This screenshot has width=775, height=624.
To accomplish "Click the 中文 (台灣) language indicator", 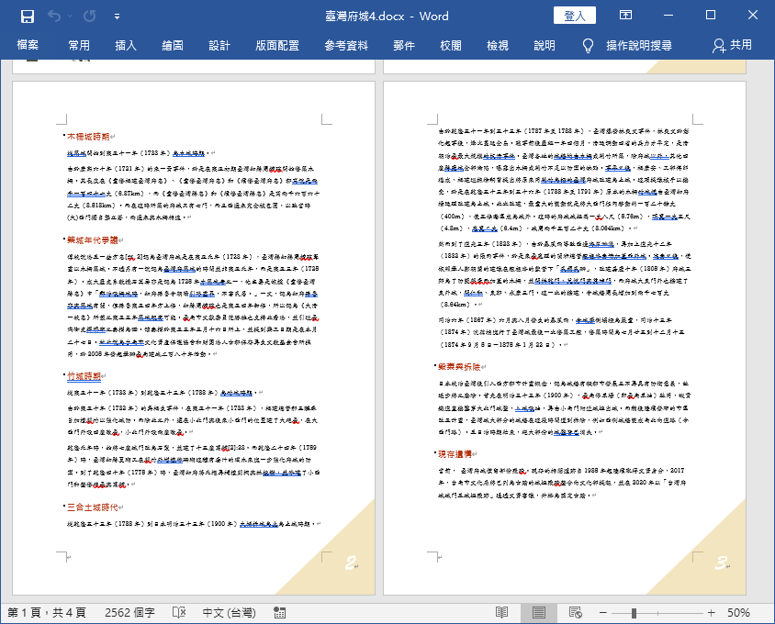I will [230, 613].
